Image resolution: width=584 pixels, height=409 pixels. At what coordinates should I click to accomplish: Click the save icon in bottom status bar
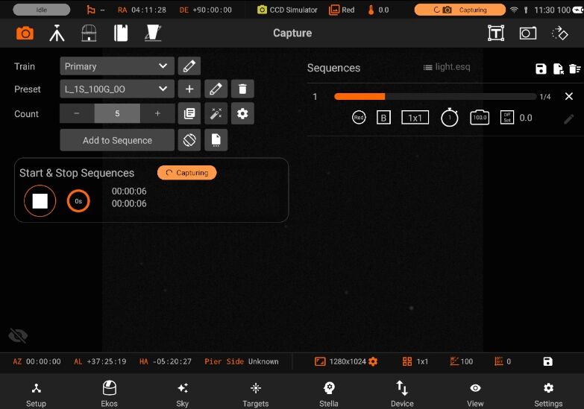548,361
